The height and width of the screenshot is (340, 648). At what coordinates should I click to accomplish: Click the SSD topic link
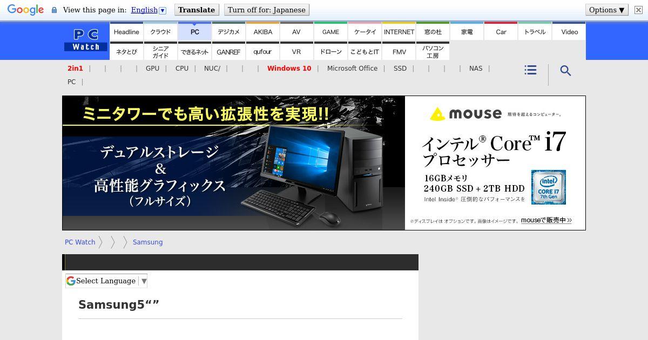tap(400, 69)
